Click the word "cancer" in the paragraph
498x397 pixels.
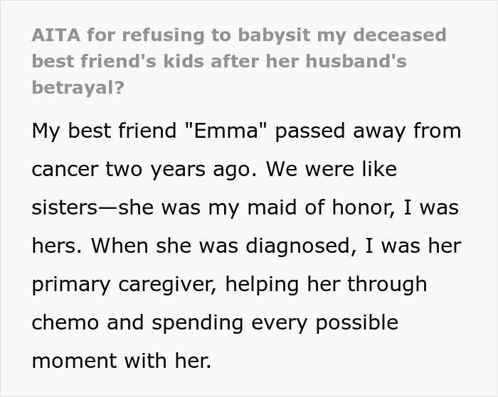click(62, 170)
